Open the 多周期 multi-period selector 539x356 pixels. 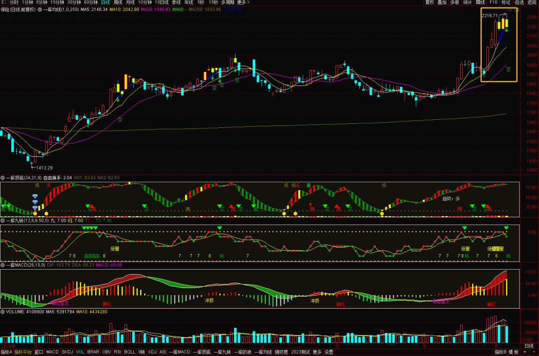tap(227, 2)
